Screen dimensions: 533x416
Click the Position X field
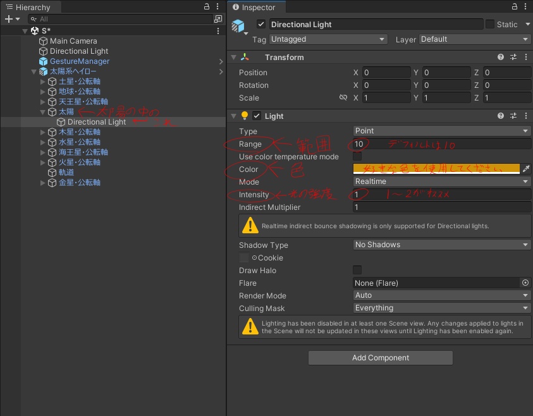[x=386, y=73]
